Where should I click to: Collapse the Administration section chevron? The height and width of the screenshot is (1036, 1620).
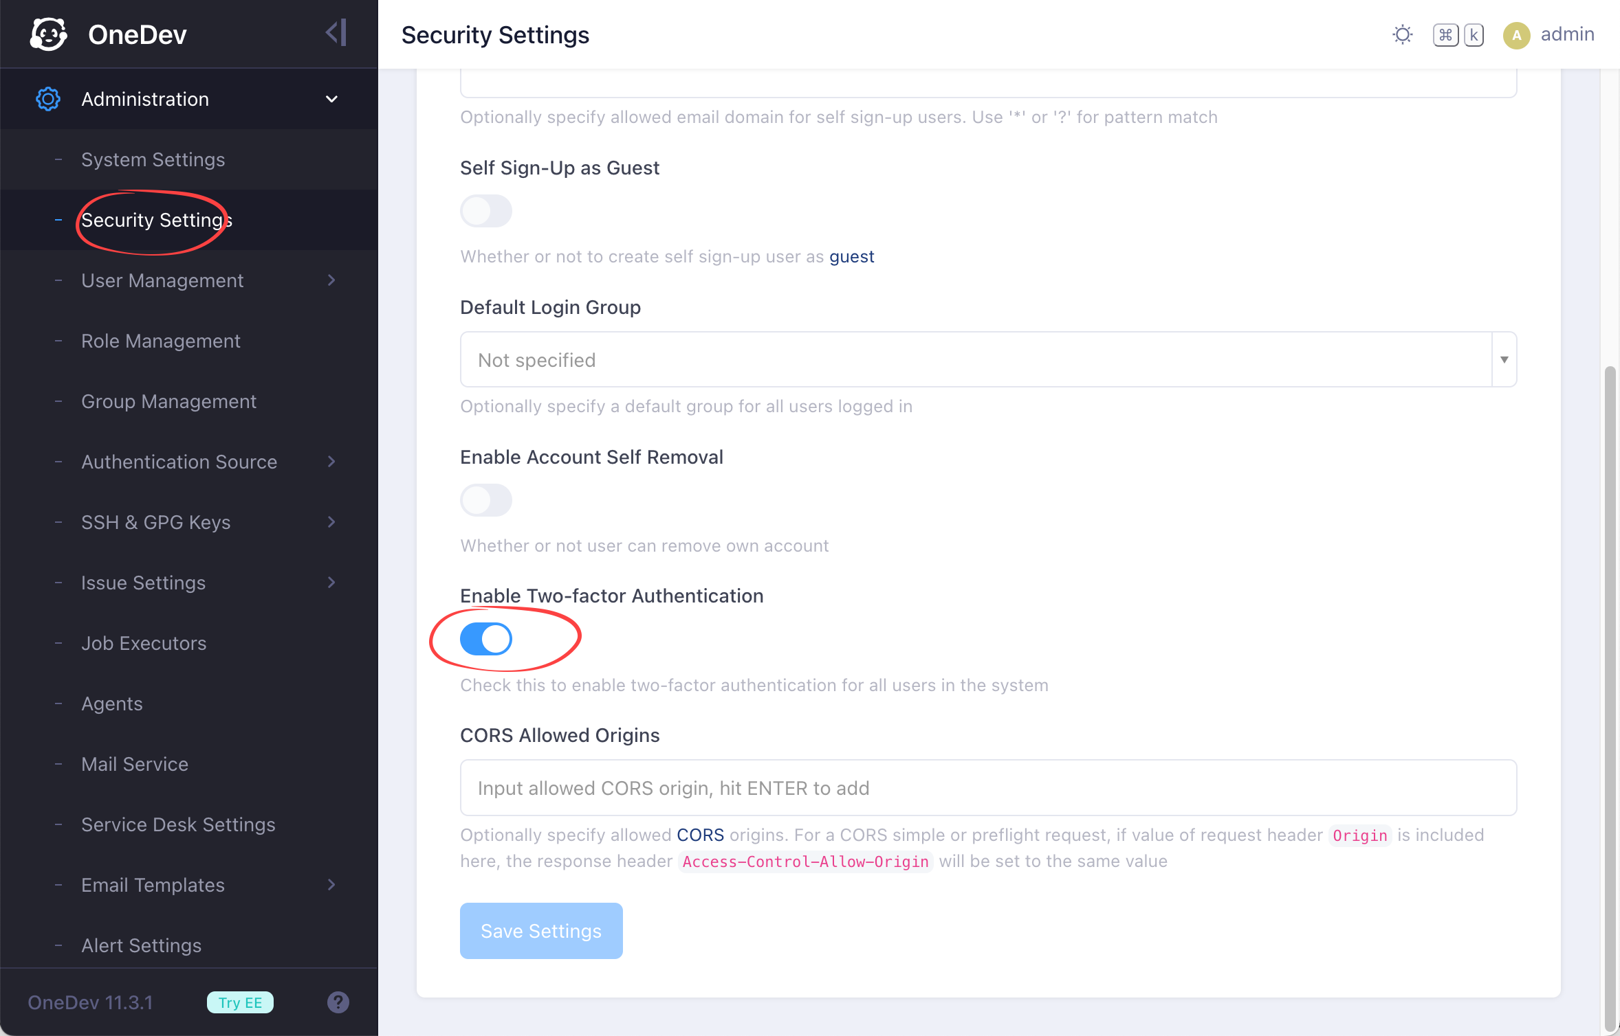(331, 99)
